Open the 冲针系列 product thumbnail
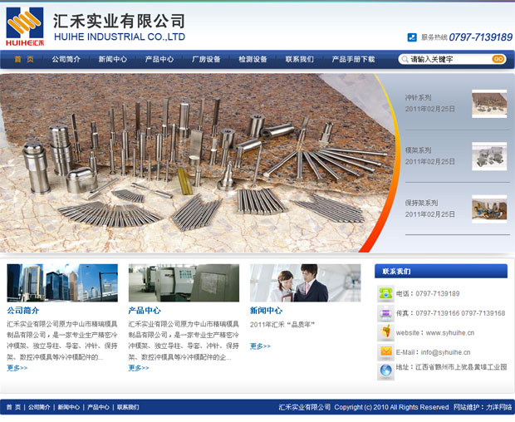Screen dimensions: 515x422 pos(489,104)
